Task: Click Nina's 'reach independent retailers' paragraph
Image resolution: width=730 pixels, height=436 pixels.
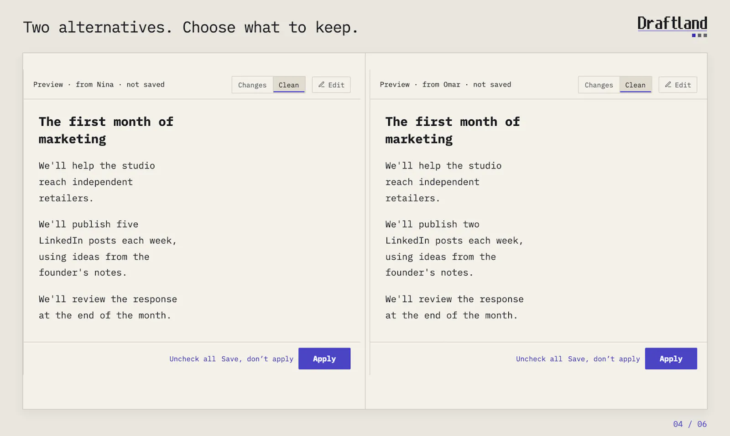Action: pyautogui.click(x=97, y=182)
